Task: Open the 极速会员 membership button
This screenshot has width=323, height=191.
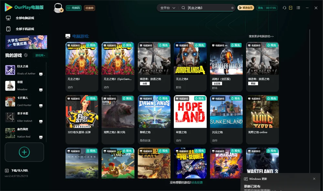Action: [245, 8]
